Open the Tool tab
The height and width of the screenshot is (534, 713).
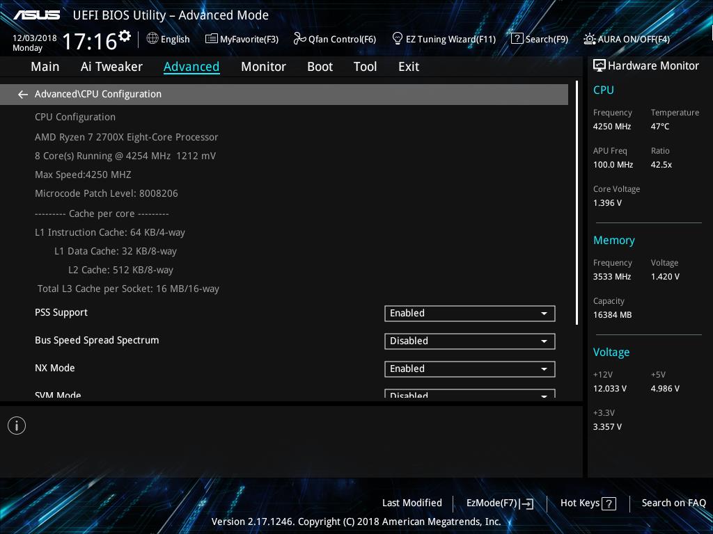pos(365,67)
